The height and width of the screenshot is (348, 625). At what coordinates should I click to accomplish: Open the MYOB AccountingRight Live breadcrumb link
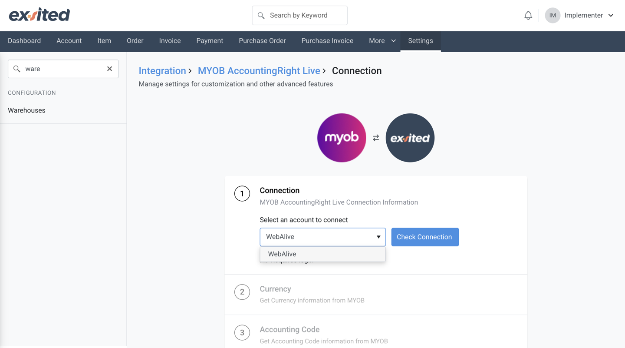[x=259, y=71]
